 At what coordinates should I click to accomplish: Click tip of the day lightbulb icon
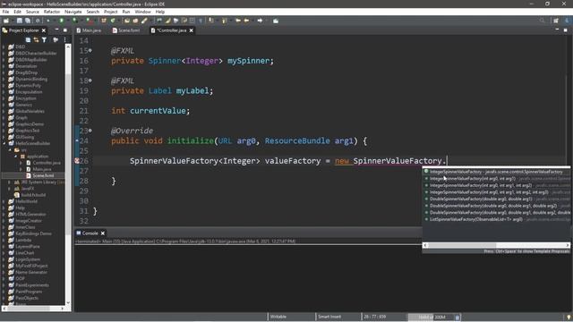pos(569,318)
